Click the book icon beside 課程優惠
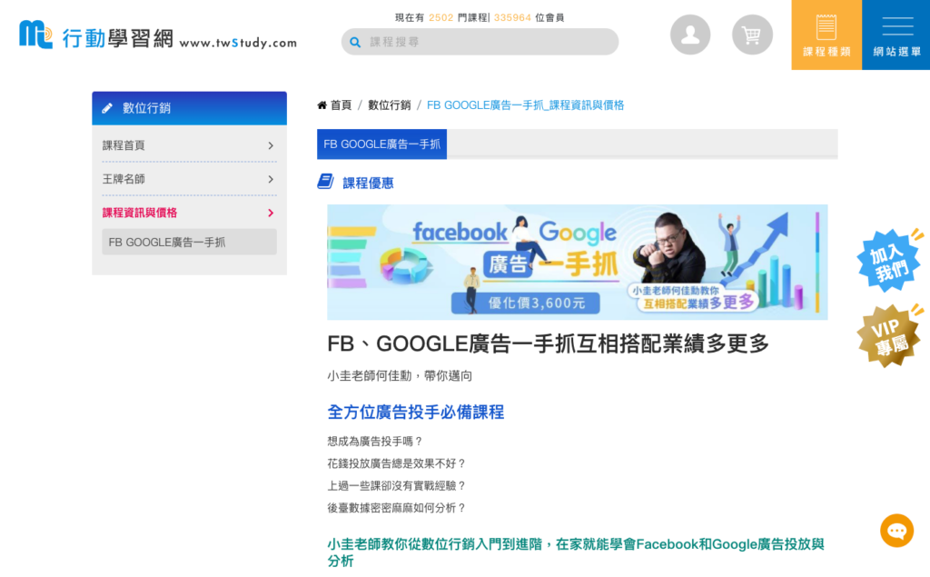The height and width of the screenshot is (577, 930). [325, 181]
